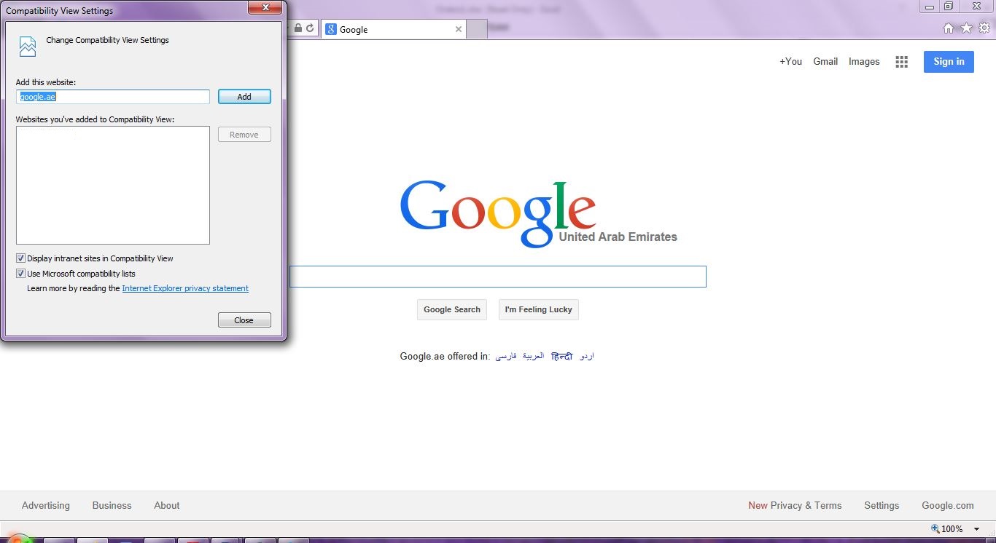
Task: Open About footer link
Action: coord(167,505)
